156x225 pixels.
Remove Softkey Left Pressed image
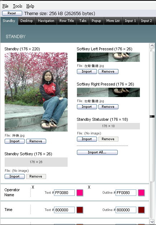pos(108,72)
